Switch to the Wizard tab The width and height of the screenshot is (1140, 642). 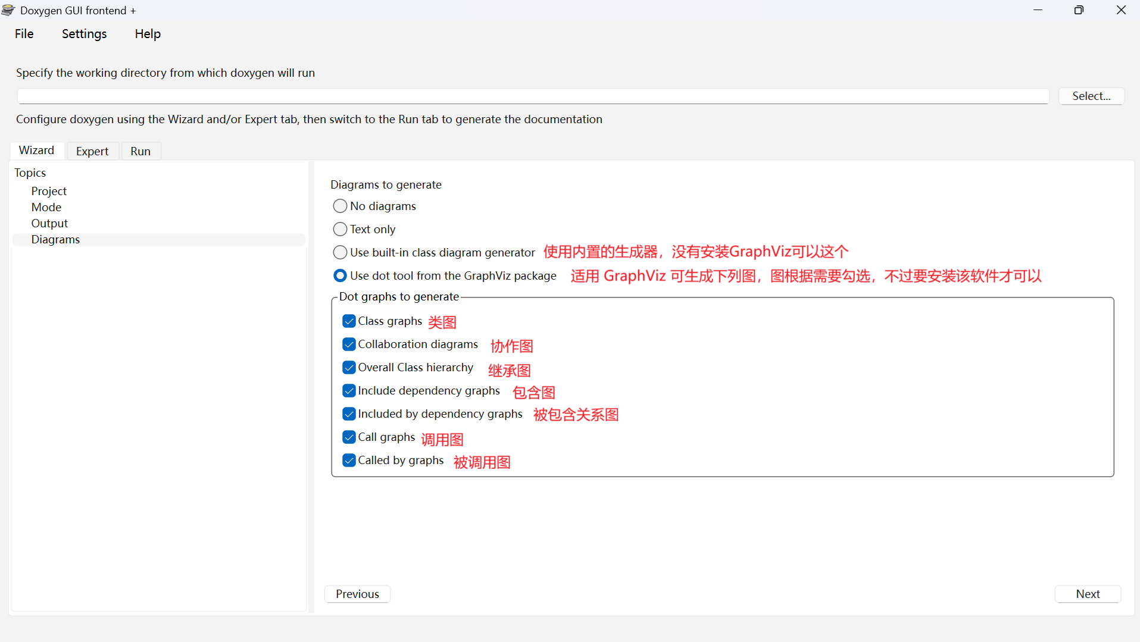pos(36,151)
